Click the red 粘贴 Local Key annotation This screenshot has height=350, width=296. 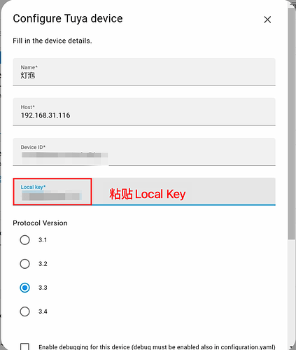point(148,194)
